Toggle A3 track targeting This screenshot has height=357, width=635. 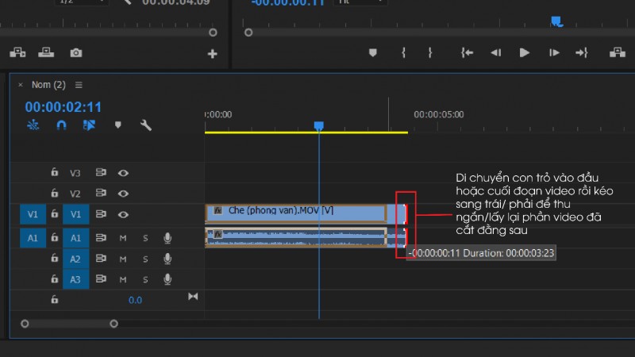point(75,279)
